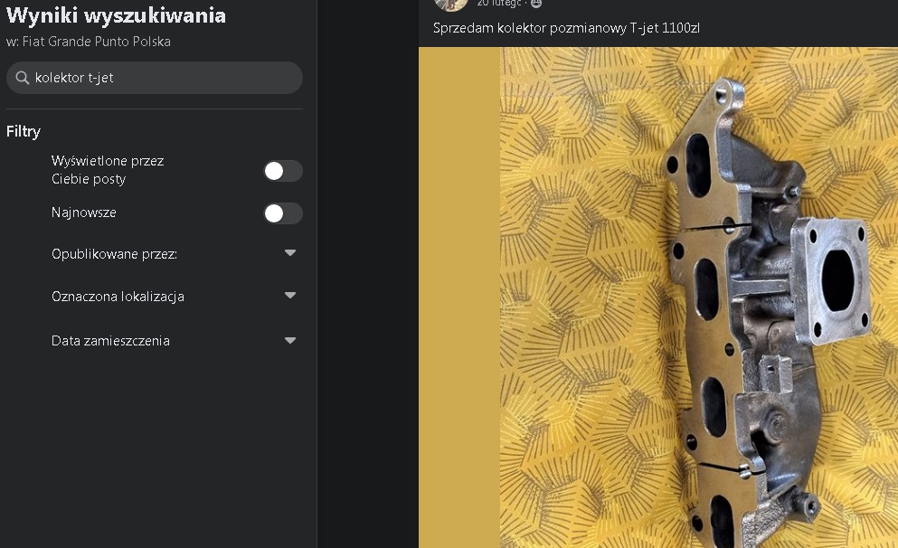Expand the 'Opublikowane przez:' dropdown arrow
This screenshot has width=898, height=548.
tap(290, 252)
